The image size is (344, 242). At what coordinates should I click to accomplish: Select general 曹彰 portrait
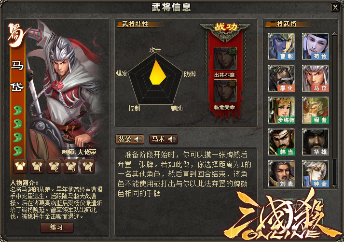coord(282,46)
